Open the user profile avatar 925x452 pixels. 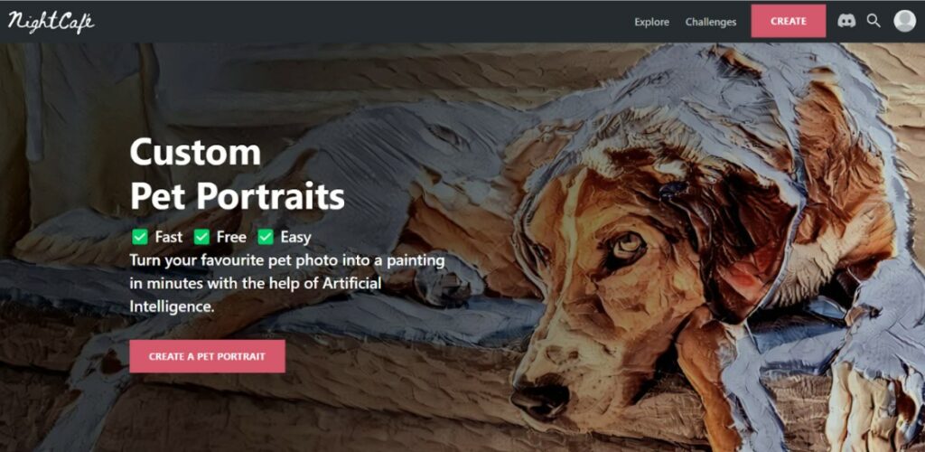click(904, 21)
